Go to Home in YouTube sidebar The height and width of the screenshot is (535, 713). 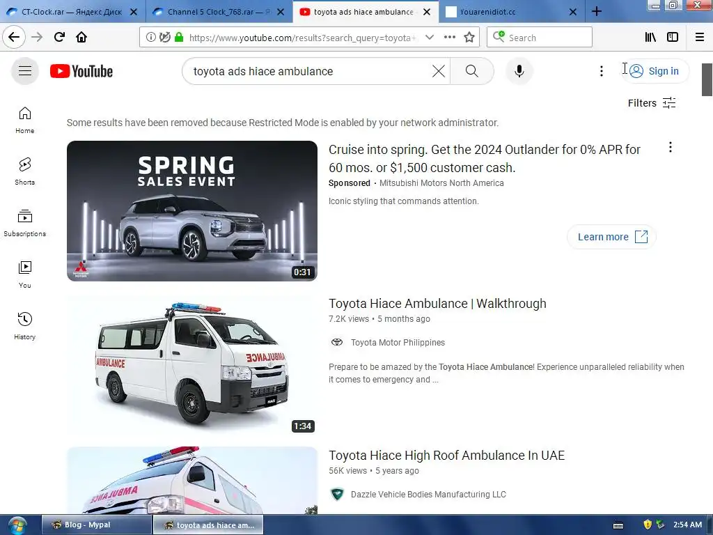(25, 120)
